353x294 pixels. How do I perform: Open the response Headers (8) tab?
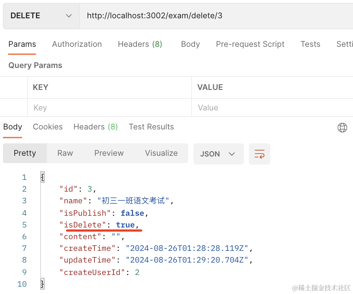click(x=96, y=127)
